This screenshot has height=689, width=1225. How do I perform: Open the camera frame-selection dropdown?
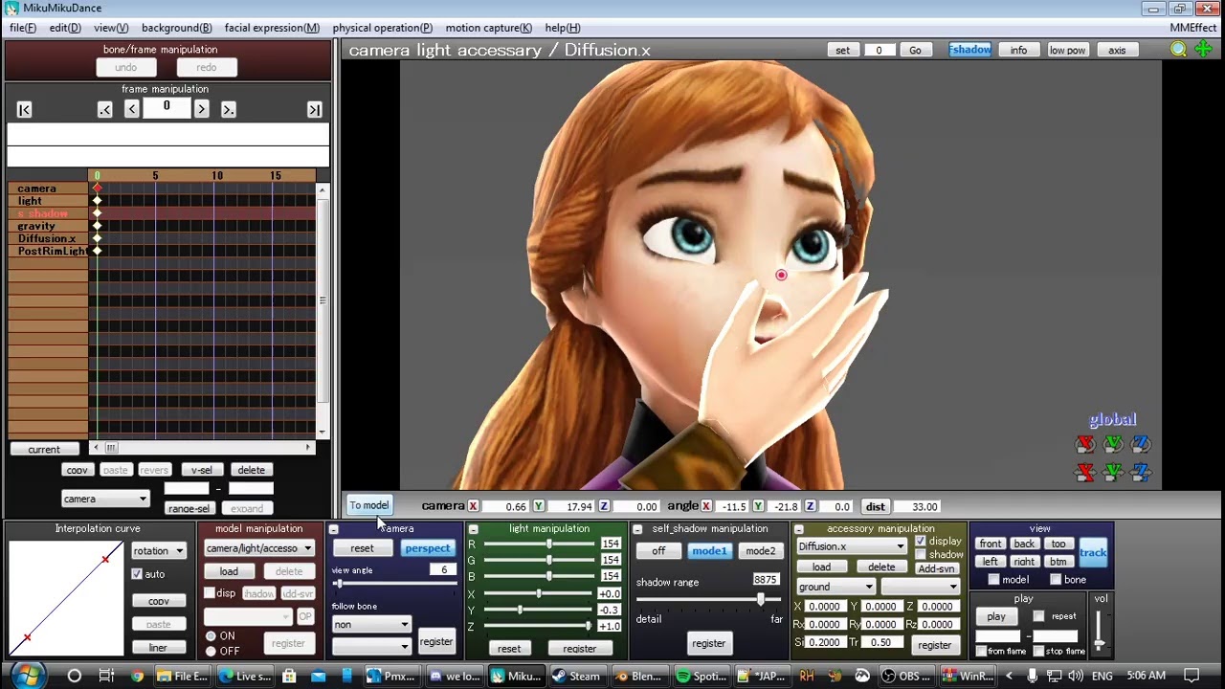(x=105, y=499)
